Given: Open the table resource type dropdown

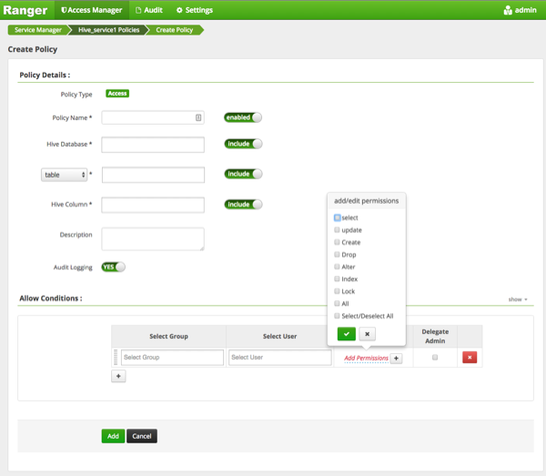Looking at the screenshot, I should coord(65,174).
